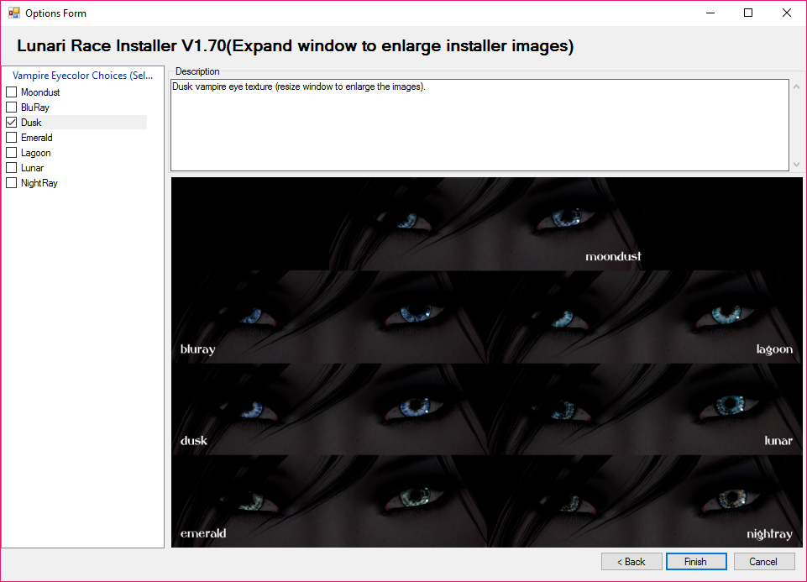Close the Options Form window
This screenshot has height=582, width=807.
click(x=786, y=13)
